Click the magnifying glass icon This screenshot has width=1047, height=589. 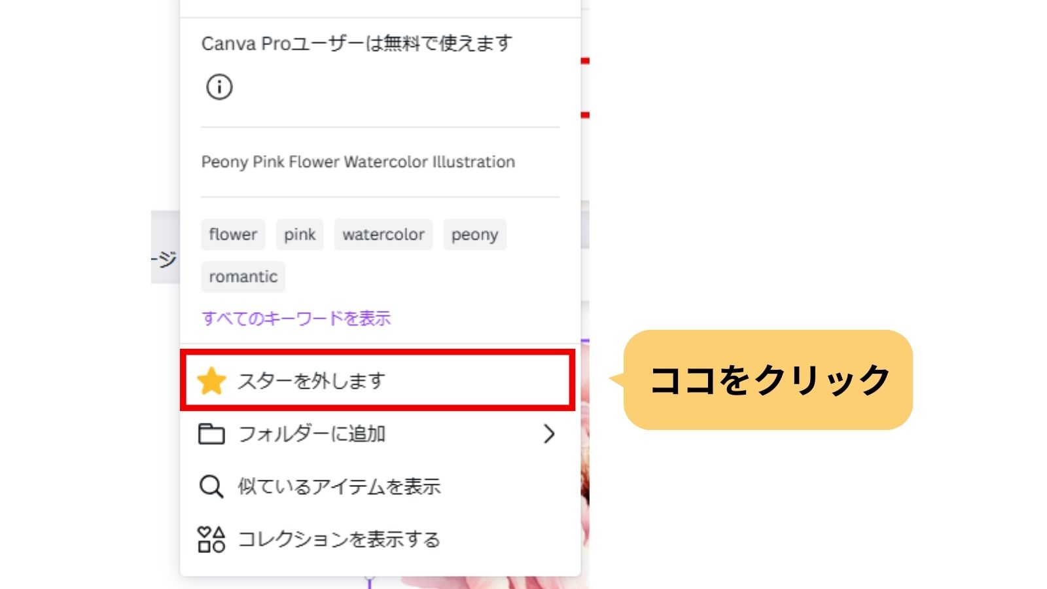(x=211, y=487)
